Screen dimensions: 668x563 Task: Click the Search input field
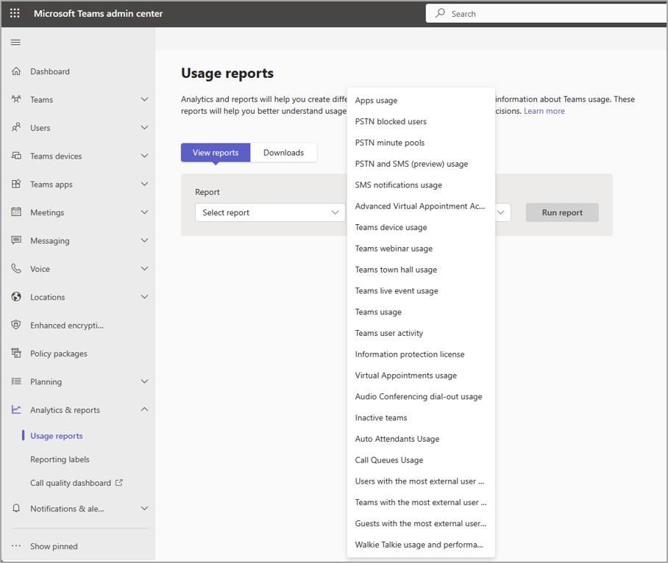pos(547,14)
